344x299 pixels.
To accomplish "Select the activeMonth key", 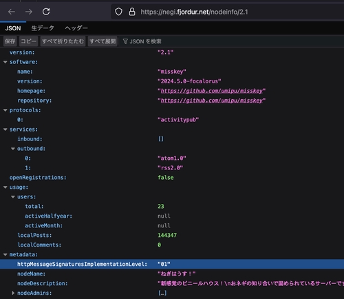I will tap(43, 226).
